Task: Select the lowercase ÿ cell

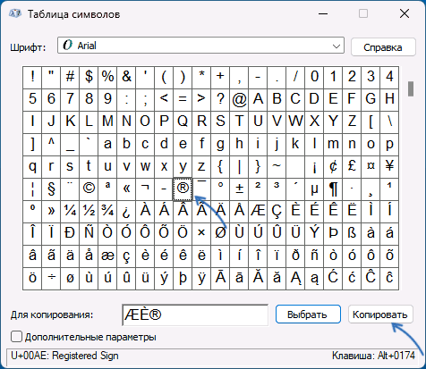Action: [x=201, y=279]
